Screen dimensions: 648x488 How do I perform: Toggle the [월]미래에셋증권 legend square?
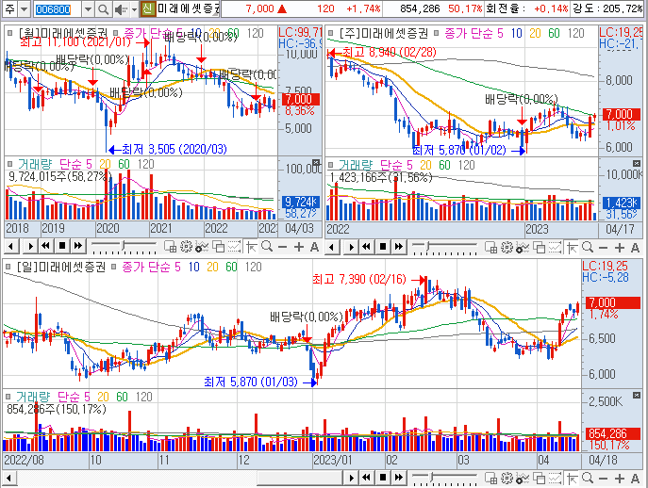pos(10,33)
